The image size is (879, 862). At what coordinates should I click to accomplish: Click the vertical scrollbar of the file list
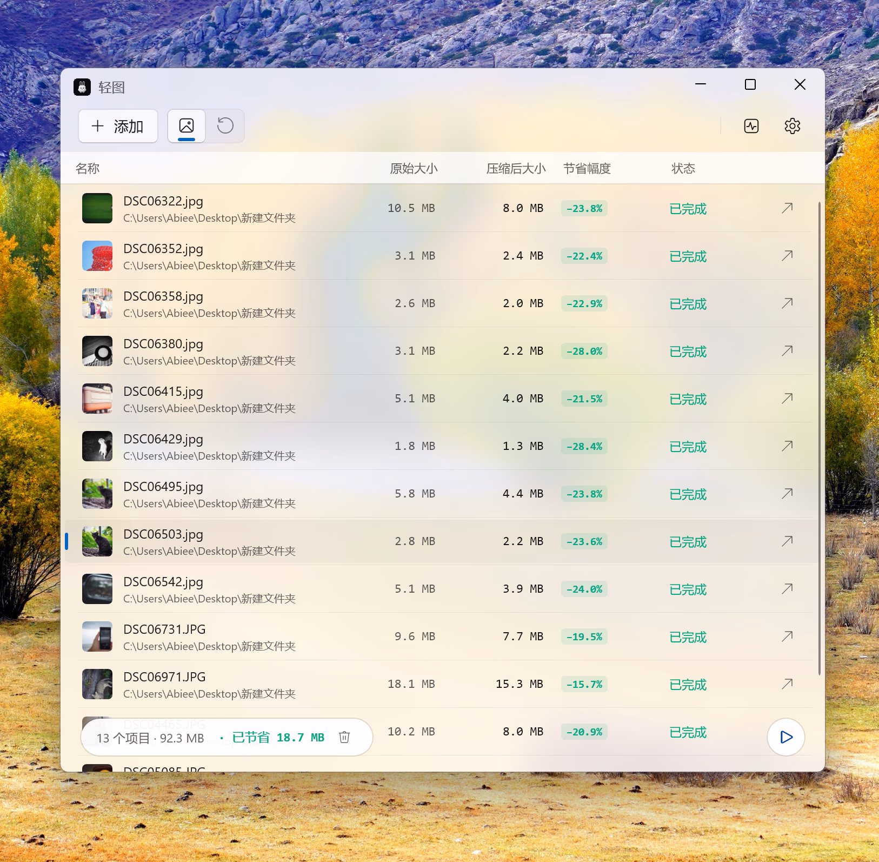click(820, 438)
